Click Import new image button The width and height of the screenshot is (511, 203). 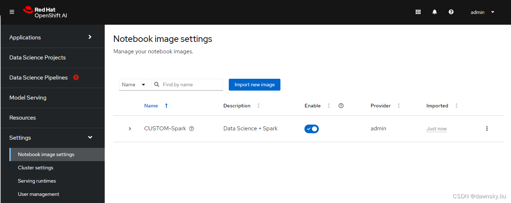[x=255, y=85]
